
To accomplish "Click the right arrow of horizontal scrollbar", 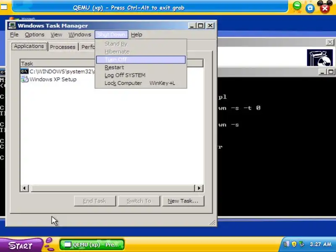I will (x=199, y=188).
